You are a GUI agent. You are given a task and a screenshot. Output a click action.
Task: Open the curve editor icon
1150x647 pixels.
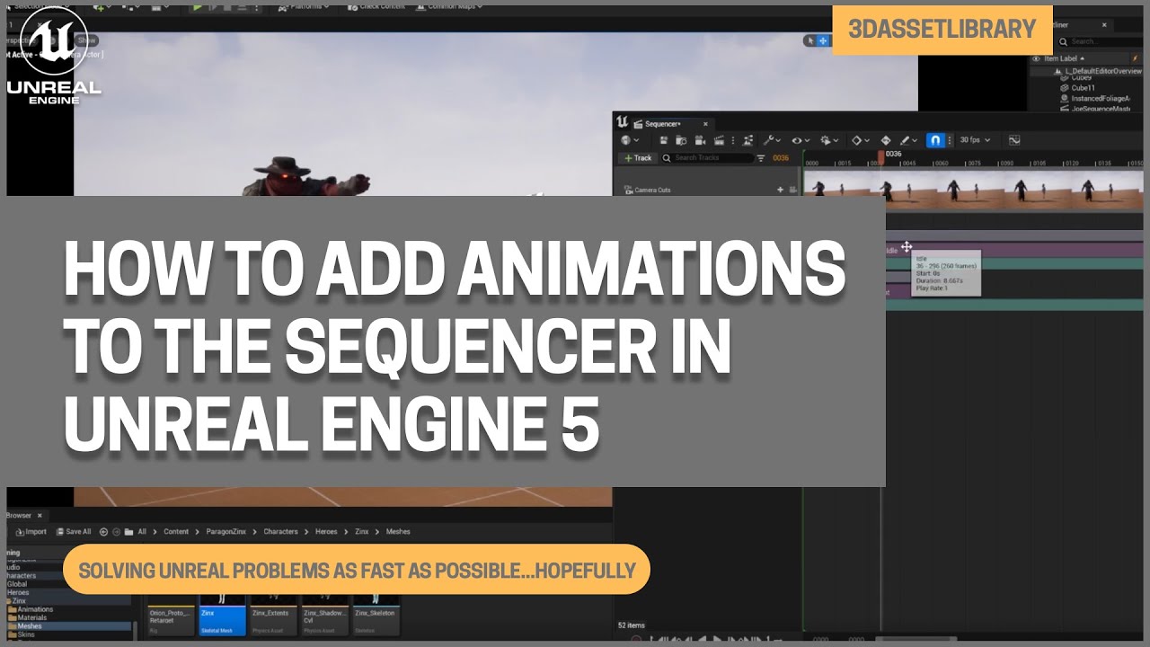1014,140
